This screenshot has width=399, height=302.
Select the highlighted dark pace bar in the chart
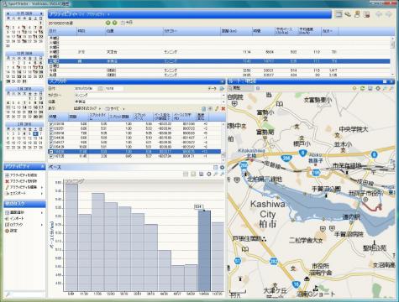tap(204, 251)
